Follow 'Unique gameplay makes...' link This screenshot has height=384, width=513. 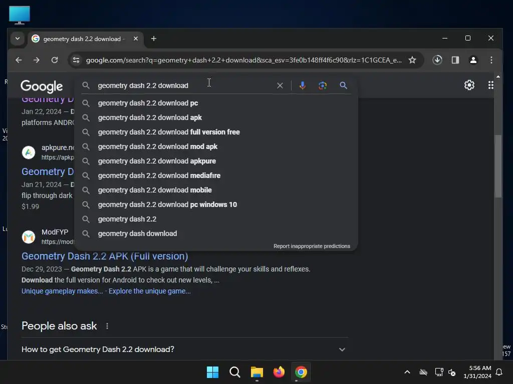[x=62, y=291]
